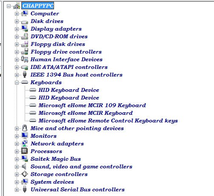The height and width of the screenshot is (196, 214).
Task: Select Microsoft eHome MCIR Keyboard text
Action: click(x=86, y=113)
